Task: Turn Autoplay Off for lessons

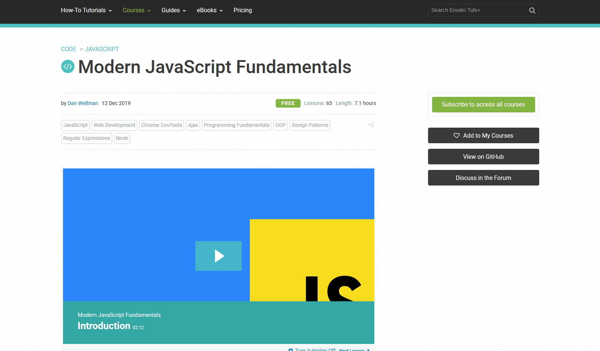Action: [x=315, y=350]
